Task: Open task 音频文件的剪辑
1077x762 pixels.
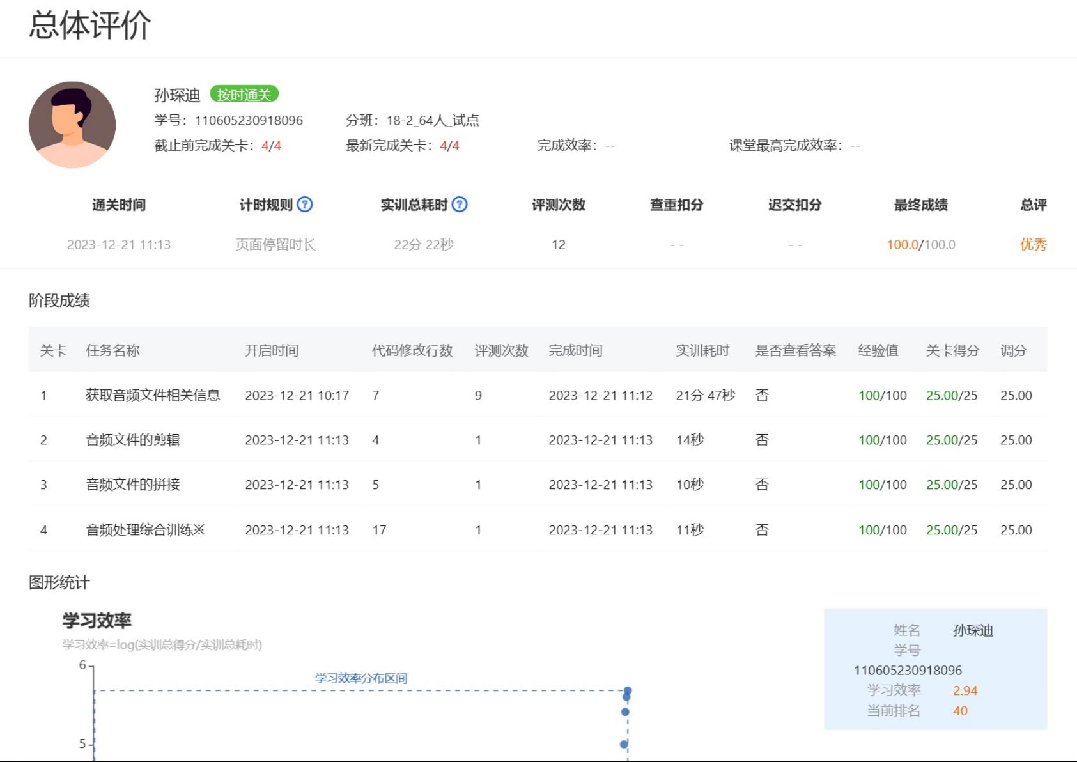Action: click(133, 440)
